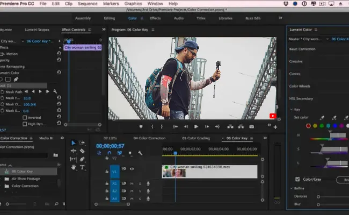Click the Export Frame camera icon
This screenshot has width=349, height=215.
251,126
